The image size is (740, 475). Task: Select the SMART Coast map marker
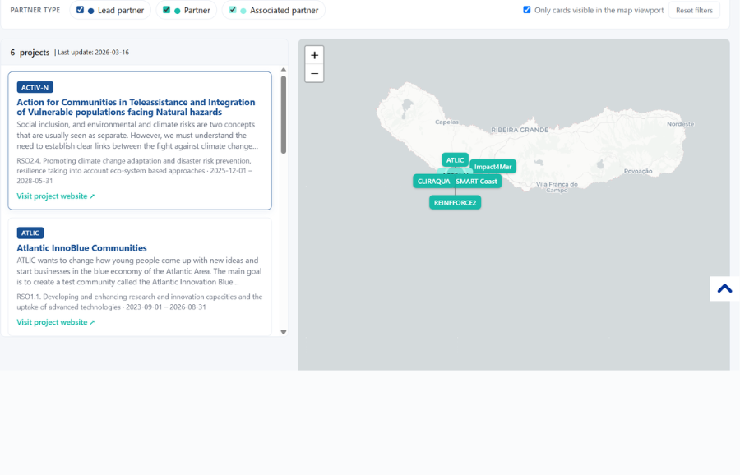point(477,181)
